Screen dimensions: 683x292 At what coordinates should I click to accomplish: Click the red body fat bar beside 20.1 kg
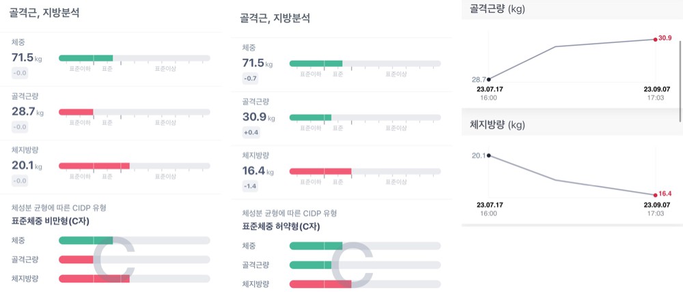coord(94,166)
